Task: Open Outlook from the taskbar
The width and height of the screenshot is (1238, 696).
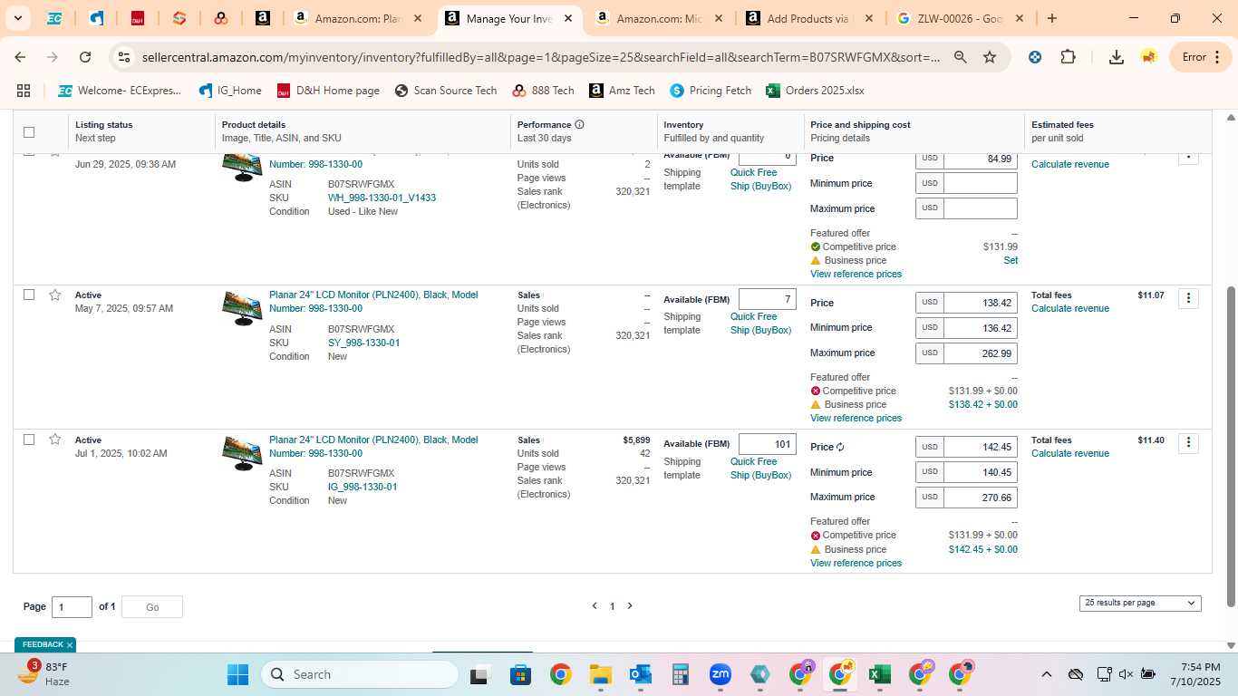Action: pyautogui.click(x=640, y=674)
